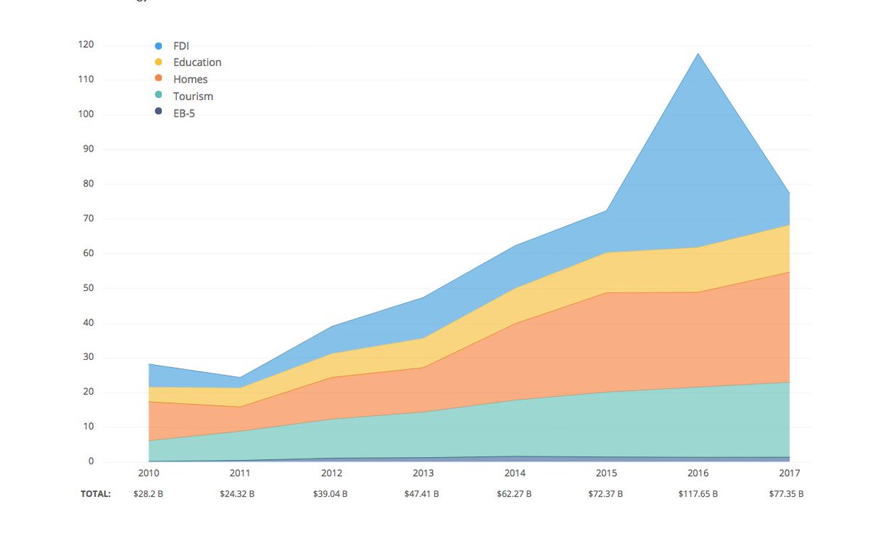Click the 50 y-axis label

pyautogui.click(x=89, y=288)
